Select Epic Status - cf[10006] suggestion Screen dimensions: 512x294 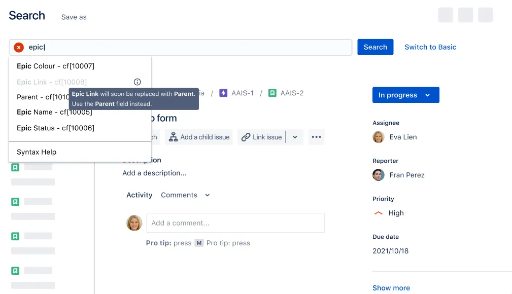(80, 128)
